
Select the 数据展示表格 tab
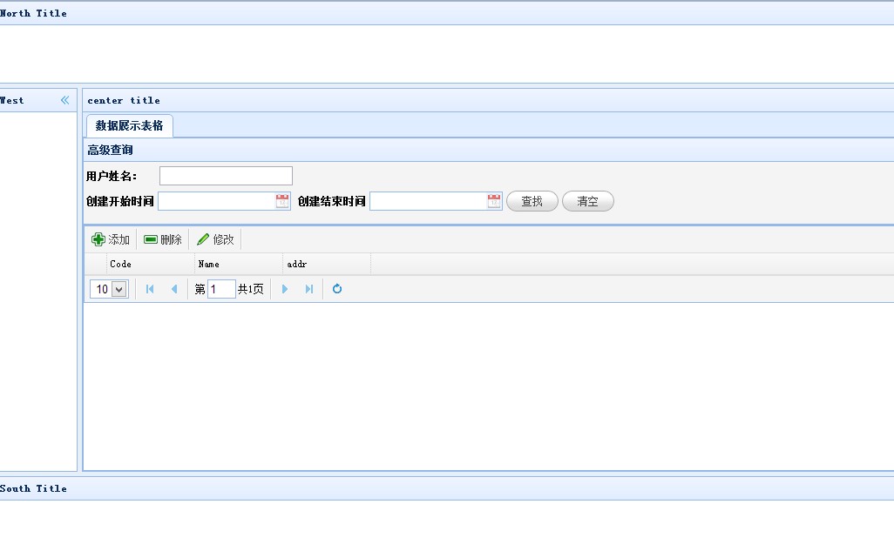click(129, 125)
